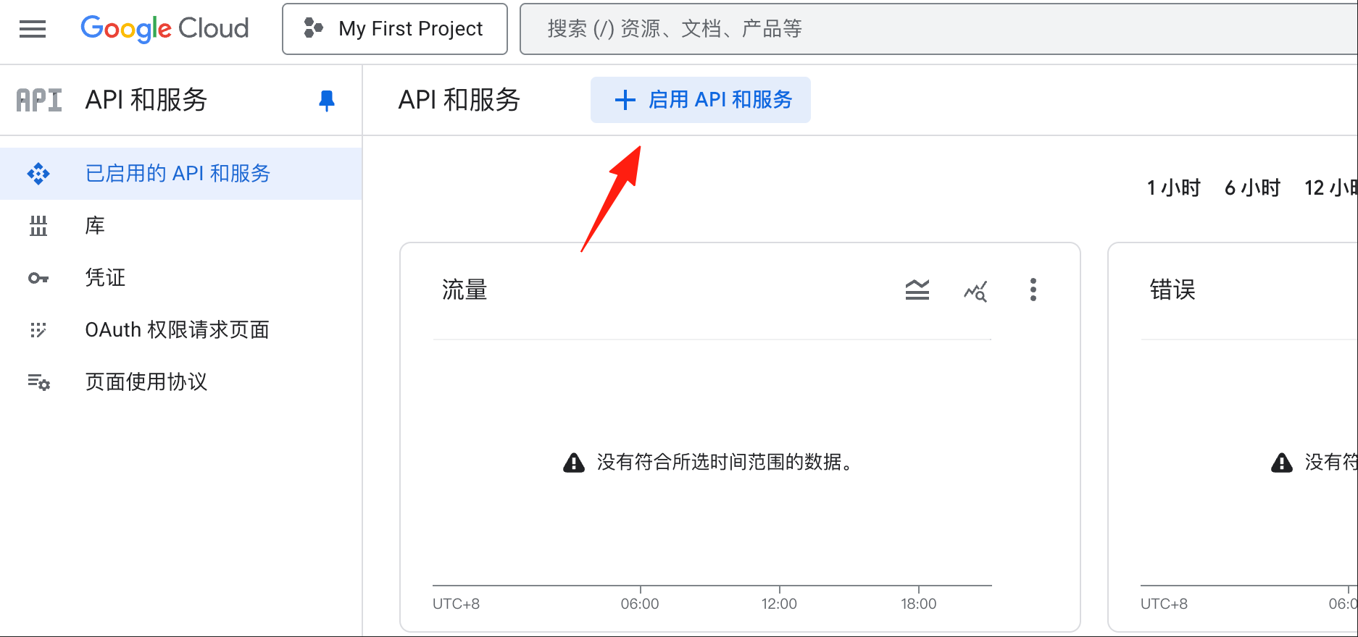Toggle the legend icon in 流量 card

917,290
